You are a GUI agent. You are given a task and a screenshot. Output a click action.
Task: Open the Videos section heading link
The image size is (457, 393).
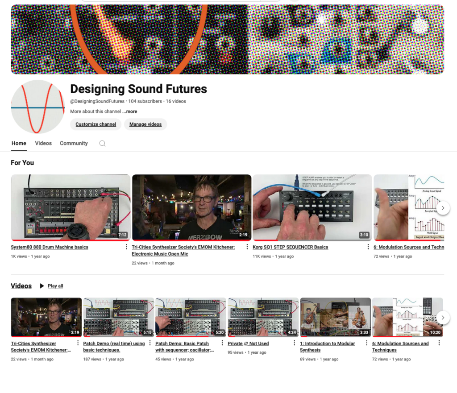click(x=21, y=286)
